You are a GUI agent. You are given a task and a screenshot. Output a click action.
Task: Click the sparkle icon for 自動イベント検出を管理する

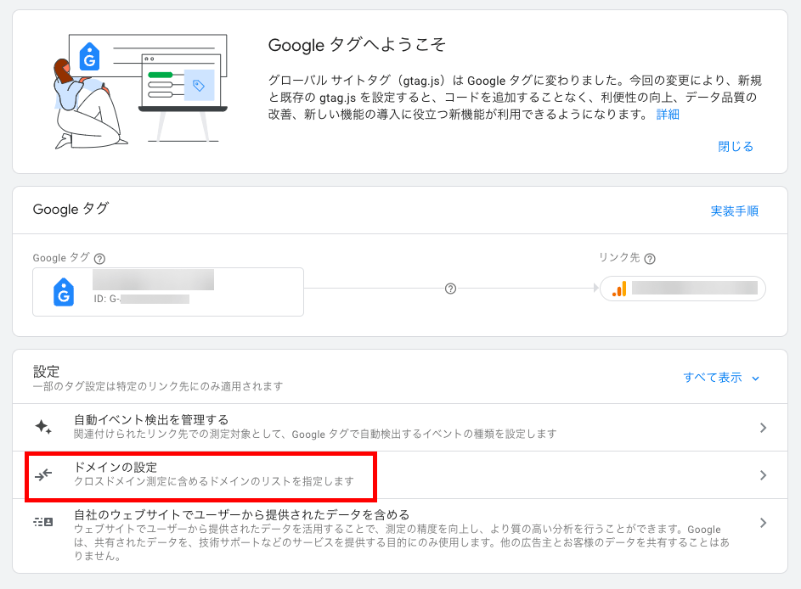pos(43,427)
